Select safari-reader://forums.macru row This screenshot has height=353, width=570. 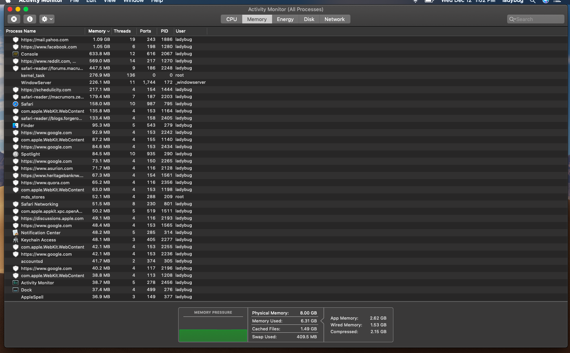click(x=286, y=68)
